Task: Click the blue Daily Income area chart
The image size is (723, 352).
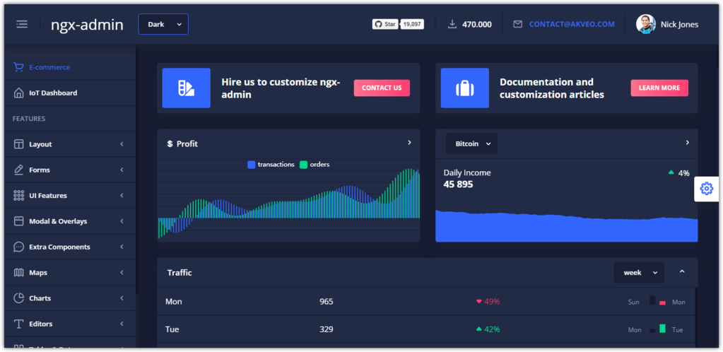Action: [566, 226]
